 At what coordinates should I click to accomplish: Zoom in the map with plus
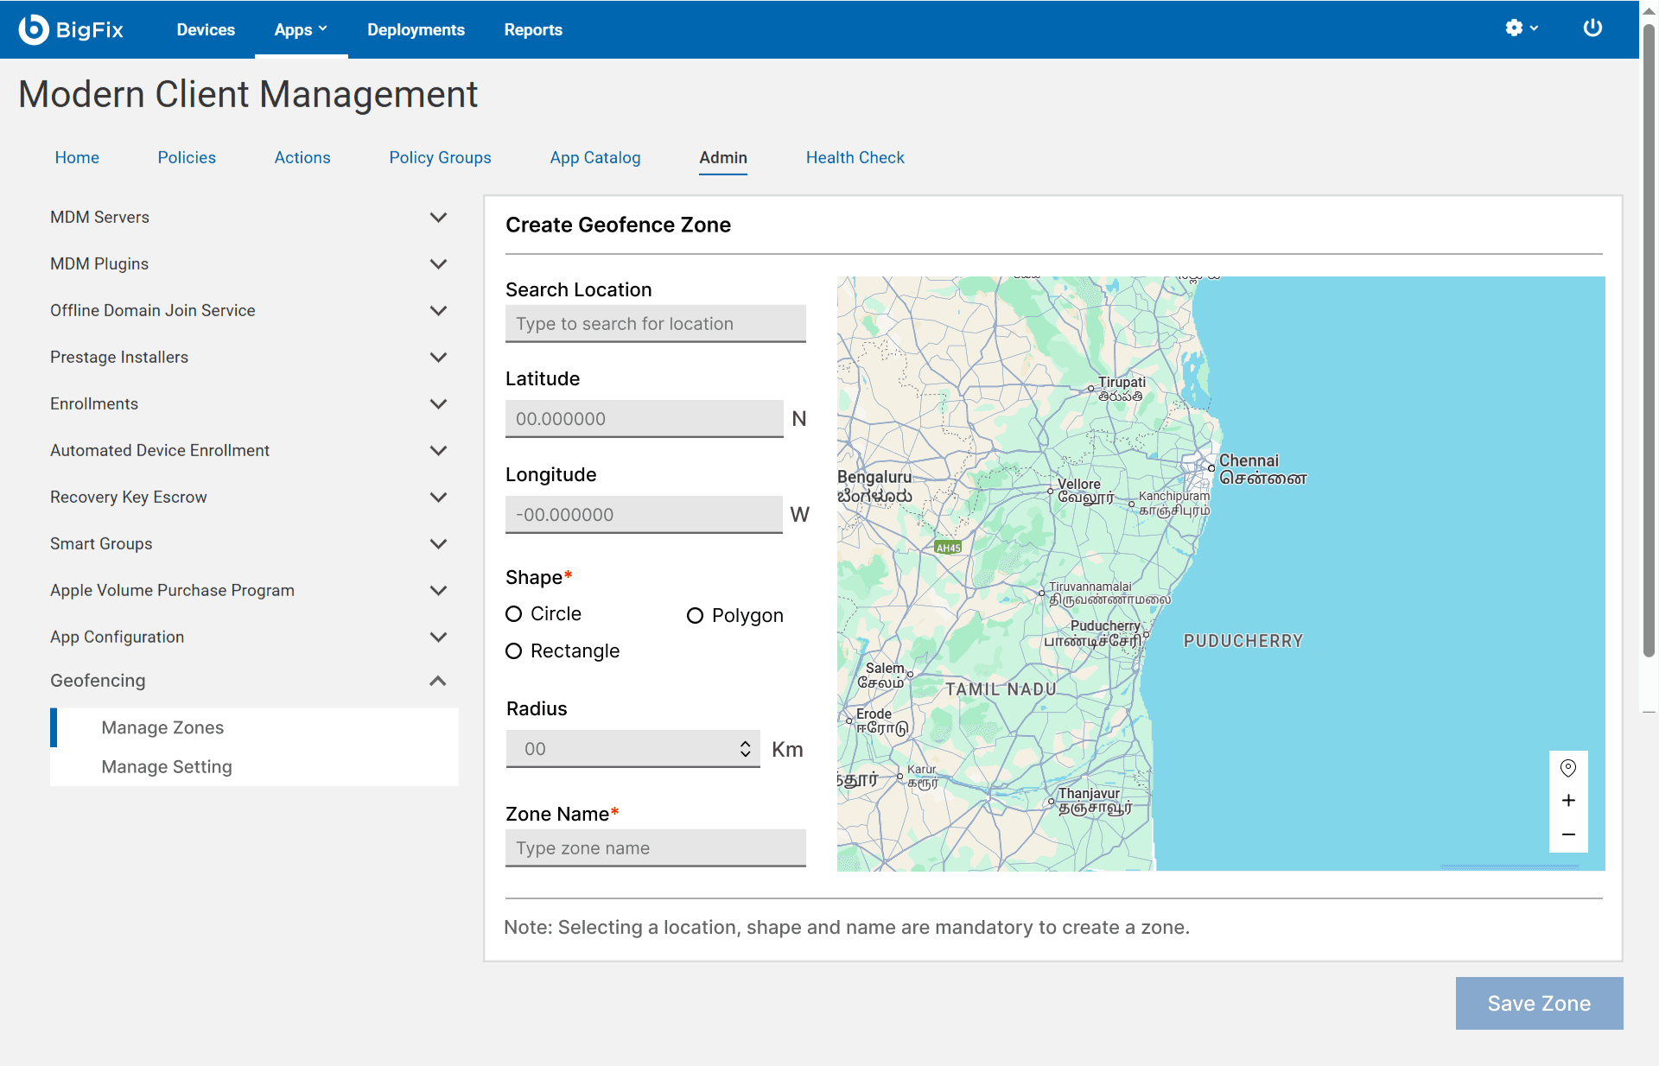(x=1568, y=801)
